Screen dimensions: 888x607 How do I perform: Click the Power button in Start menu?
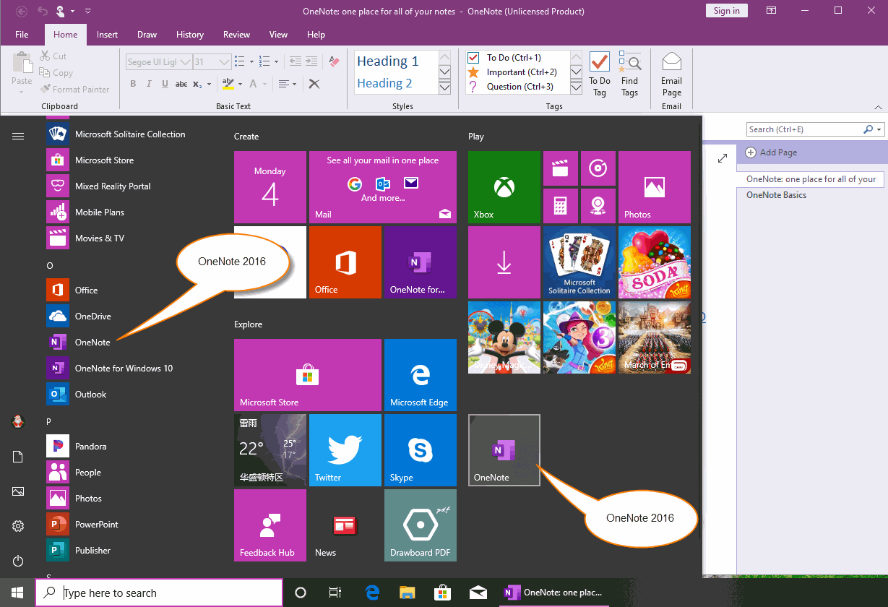click(18, 561)
